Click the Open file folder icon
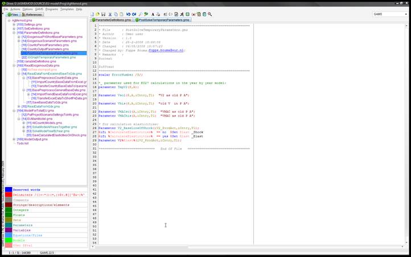The height and width of the screenshot is (257, 411). [98, 14]
